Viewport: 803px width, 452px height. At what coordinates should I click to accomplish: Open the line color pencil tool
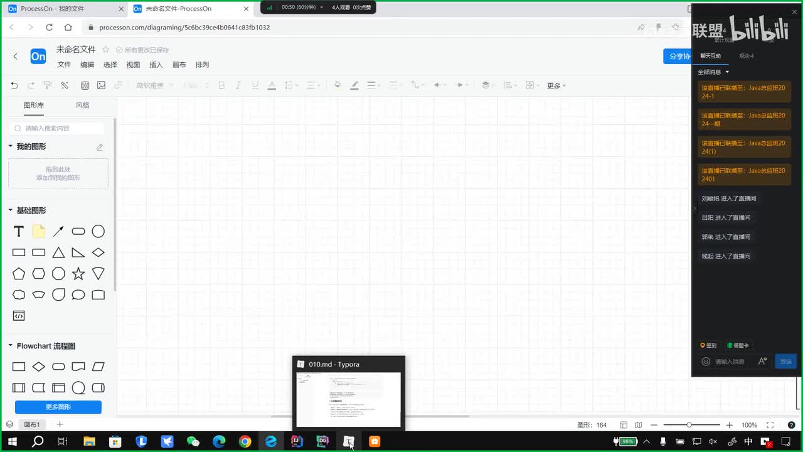354,85
